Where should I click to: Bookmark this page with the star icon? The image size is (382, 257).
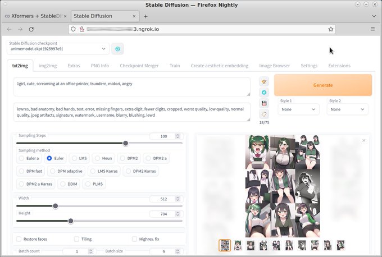[x=330, y=29]
